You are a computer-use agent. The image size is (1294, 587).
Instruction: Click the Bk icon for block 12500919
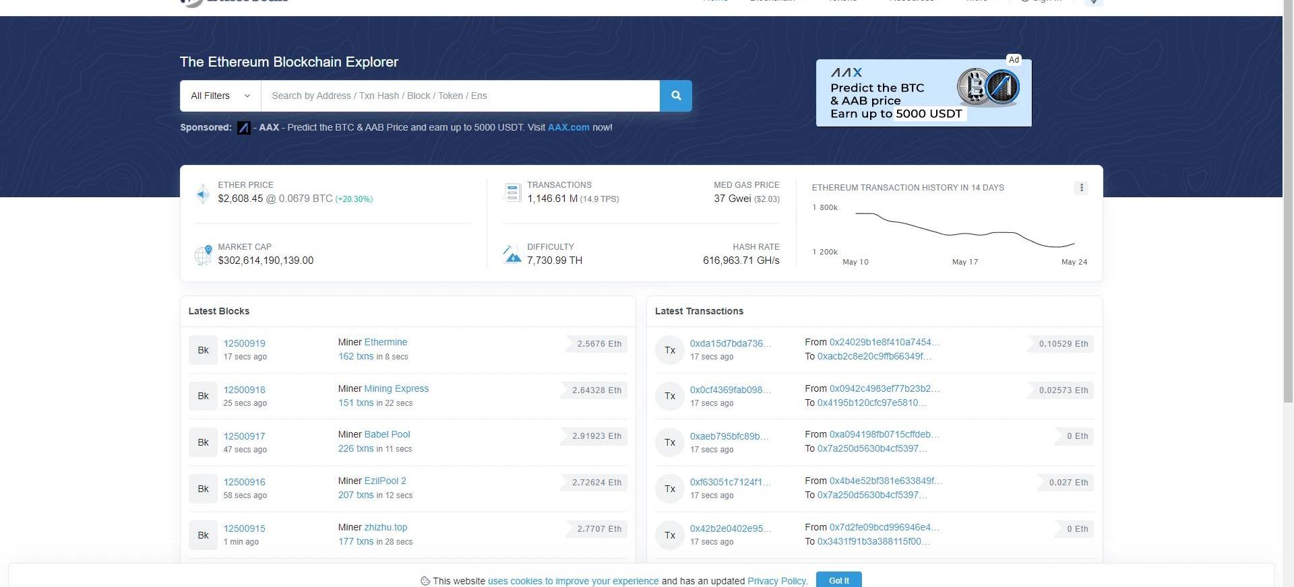(203, 350)
